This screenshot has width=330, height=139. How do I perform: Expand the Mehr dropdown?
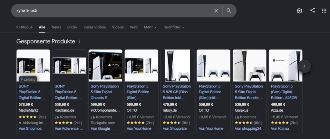(150, 27)
